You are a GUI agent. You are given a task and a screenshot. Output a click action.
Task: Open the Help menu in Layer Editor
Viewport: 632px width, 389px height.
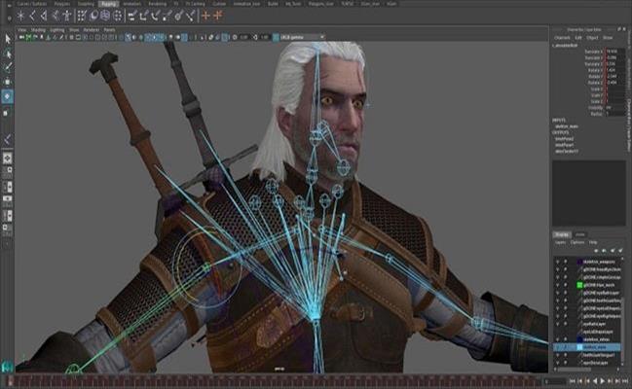(593, 242)
